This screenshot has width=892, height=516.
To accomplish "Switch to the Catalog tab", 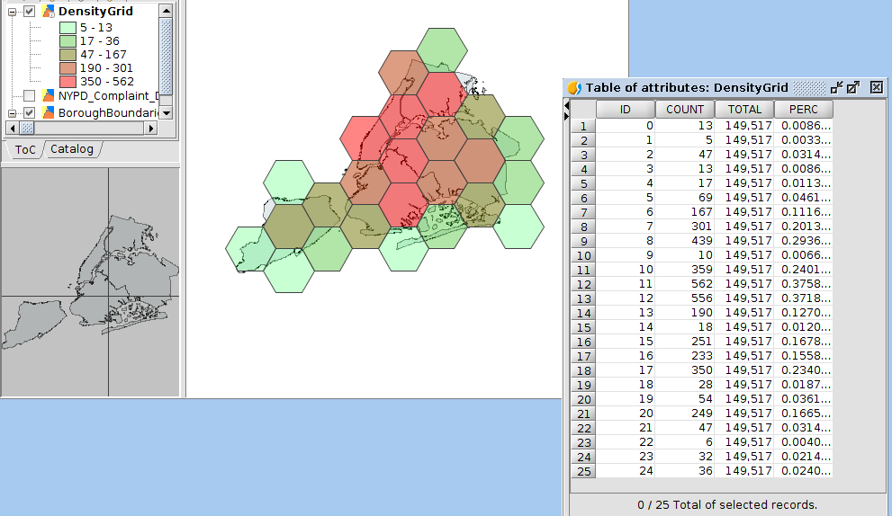I will 71,149.
